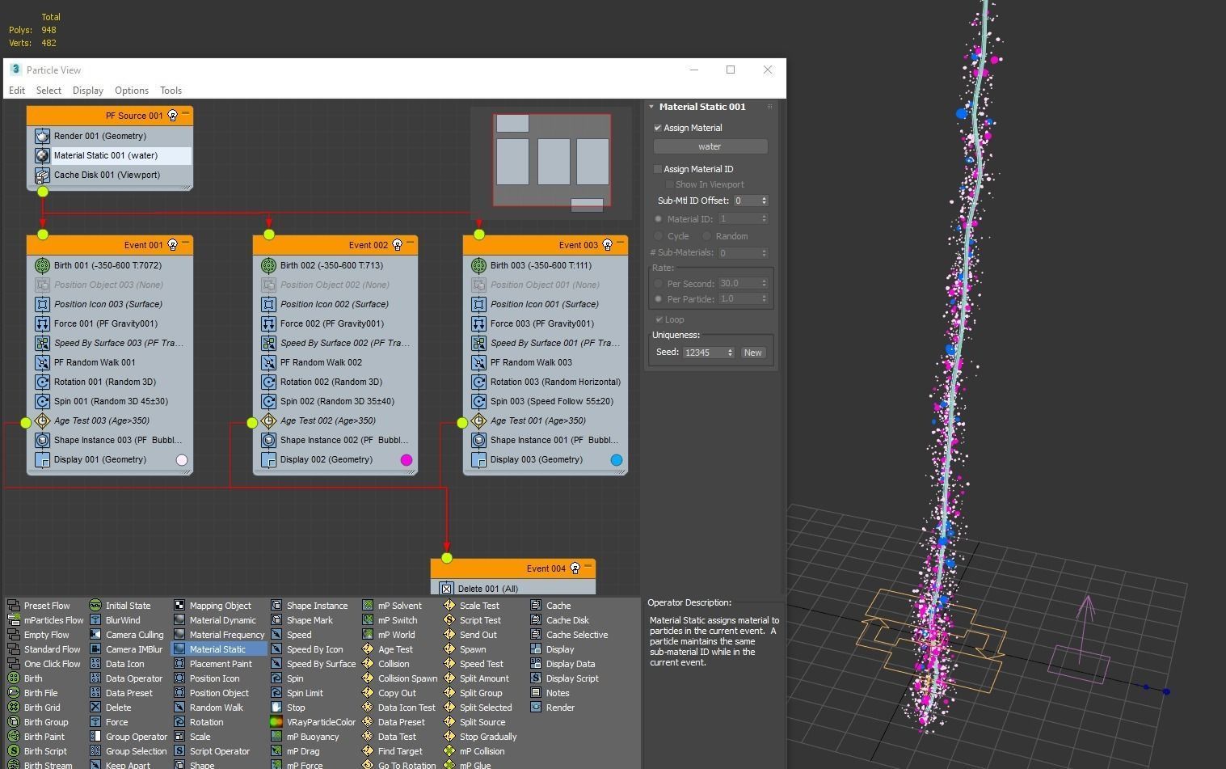Enable the Assign Material ID checkbox
The height and width of the screenshot is (769, 1226).
coord(658,169)
